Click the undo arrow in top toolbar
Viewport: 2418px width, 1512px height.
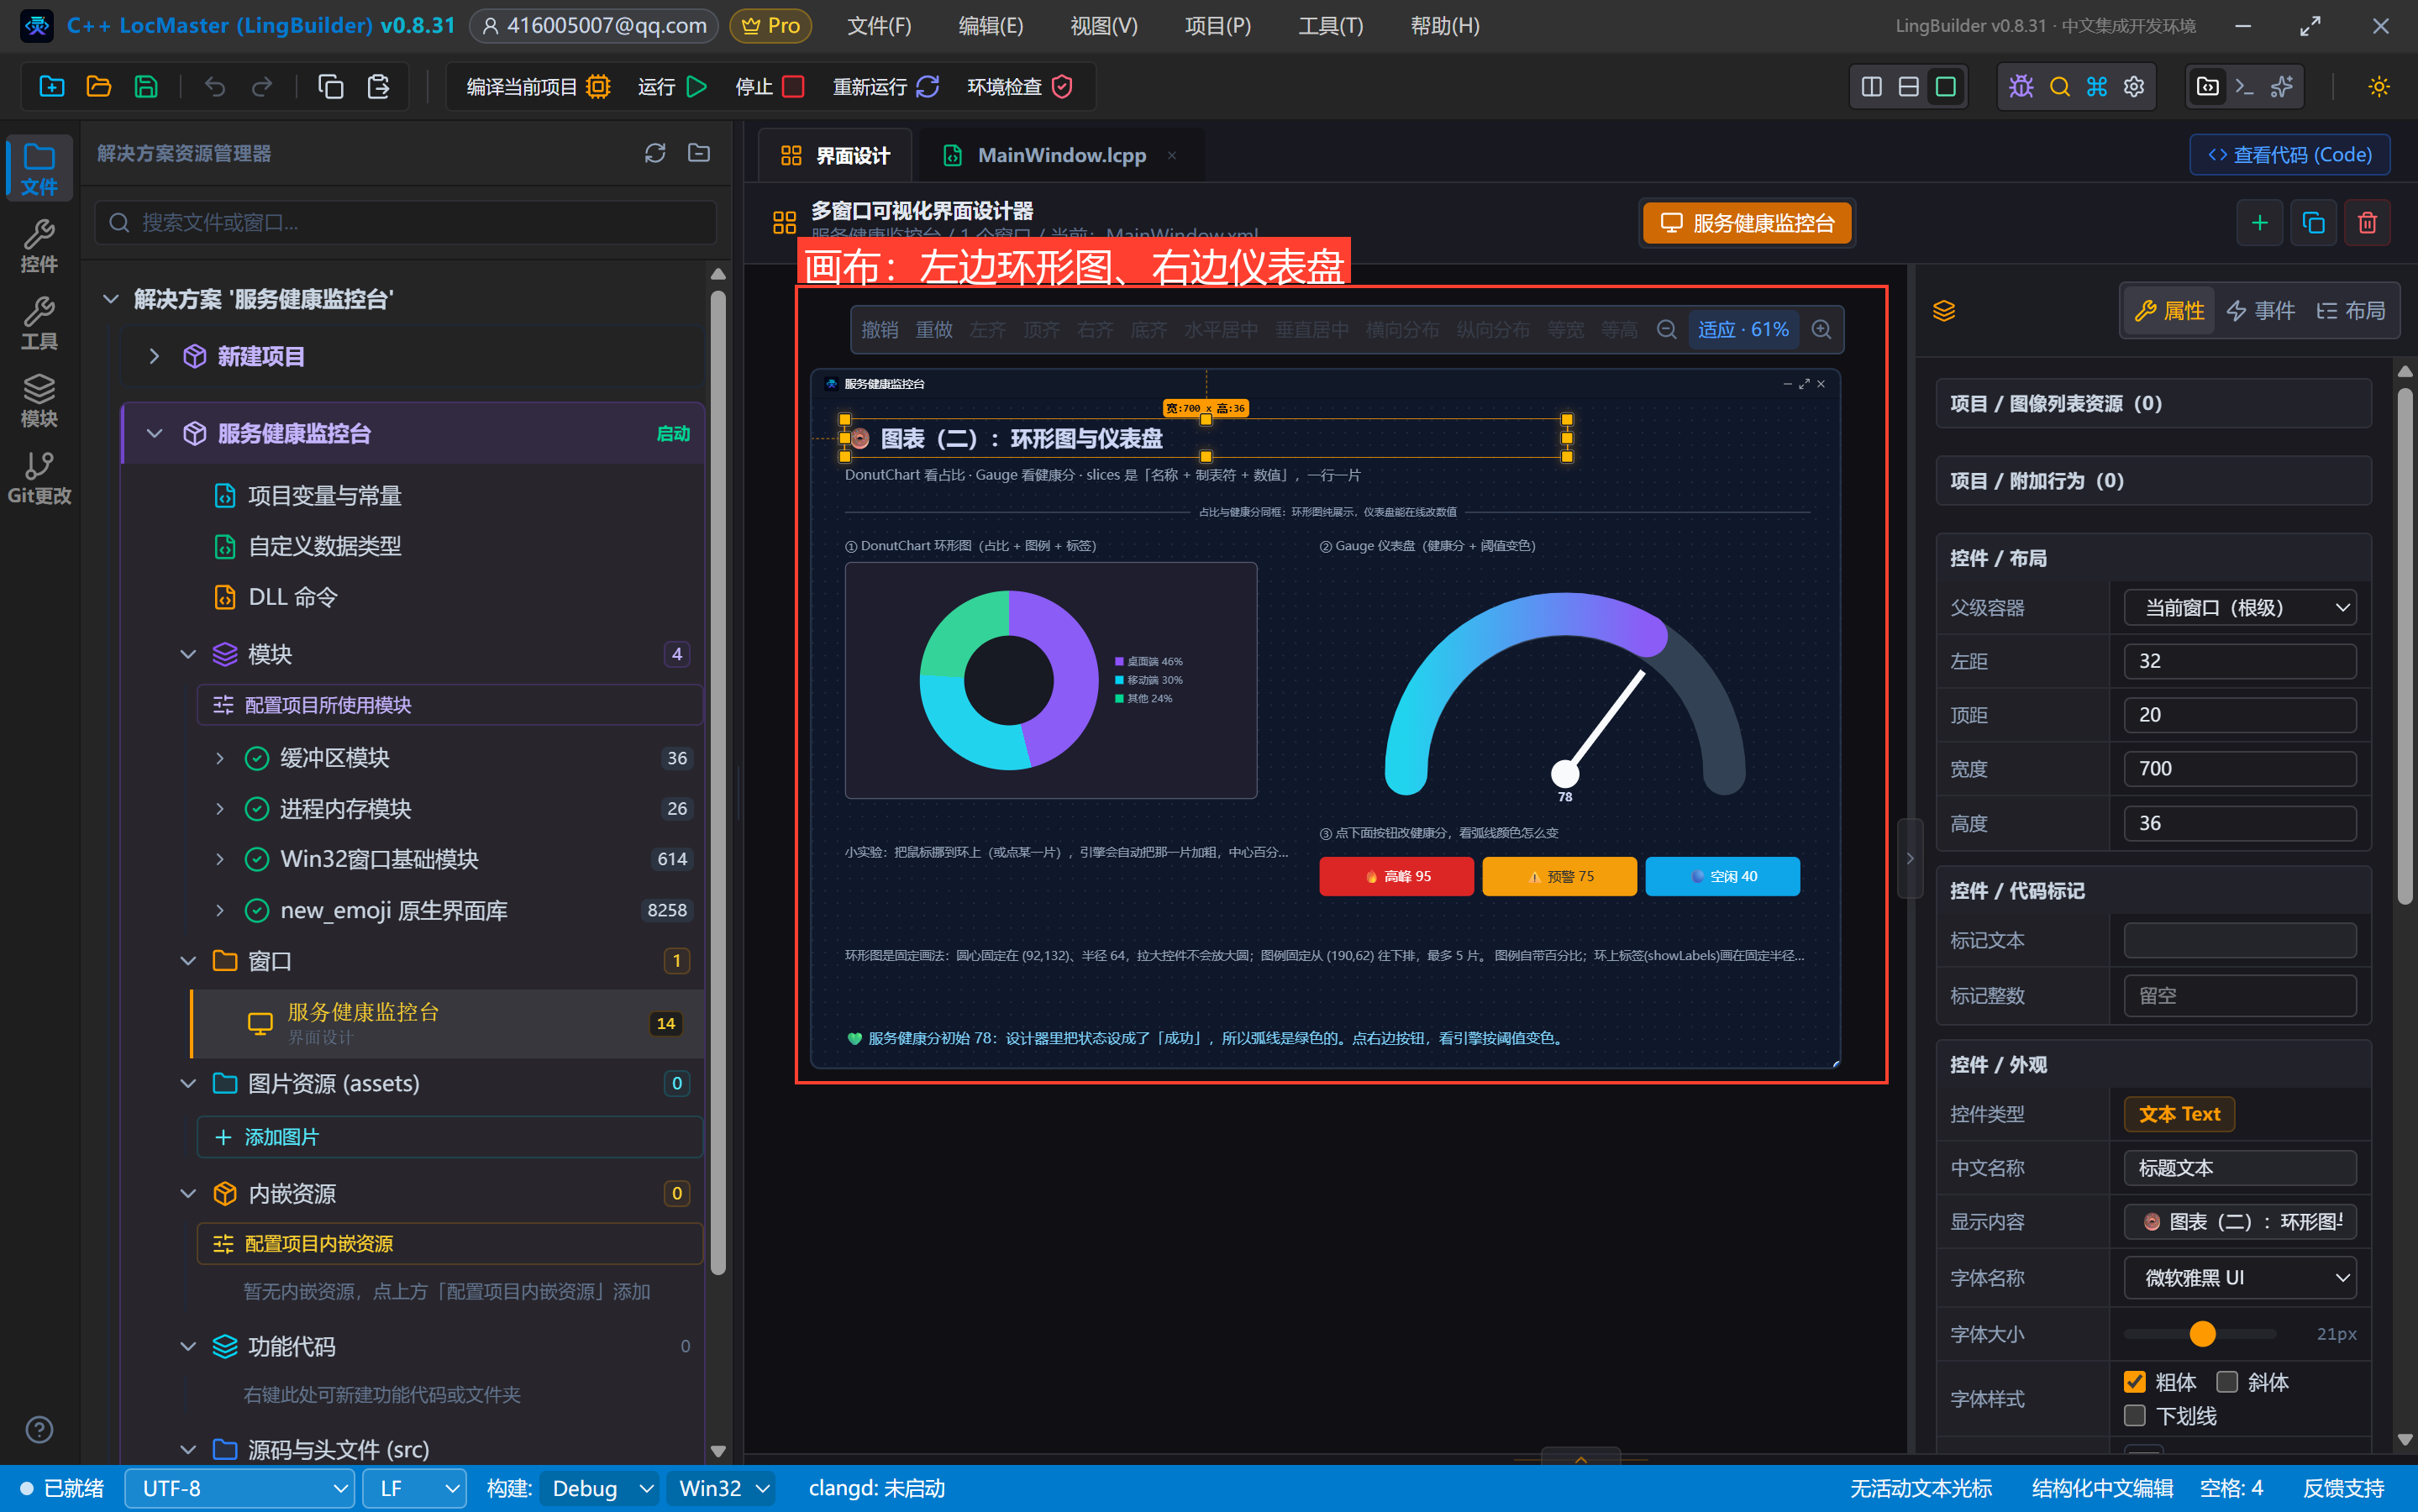[215, 87]
